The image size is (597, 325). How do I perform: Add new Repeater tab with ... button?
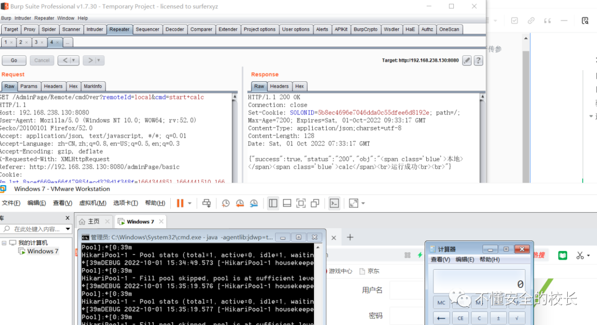(67, 43)
